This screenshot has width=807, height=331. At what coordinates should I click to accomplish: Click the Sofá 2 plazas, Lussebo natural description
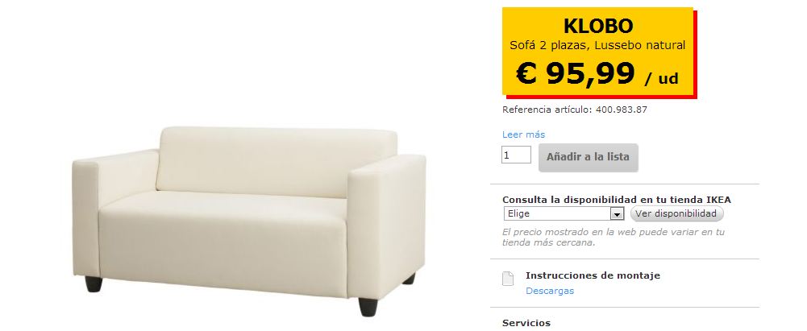click(x=597, y=45)
